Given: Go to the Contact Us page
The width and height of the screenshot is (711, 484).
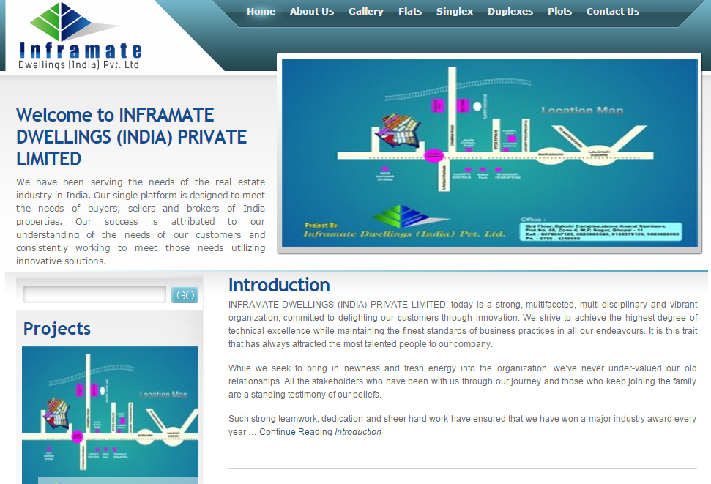Looking at the screenshot, I should [613, 11].
